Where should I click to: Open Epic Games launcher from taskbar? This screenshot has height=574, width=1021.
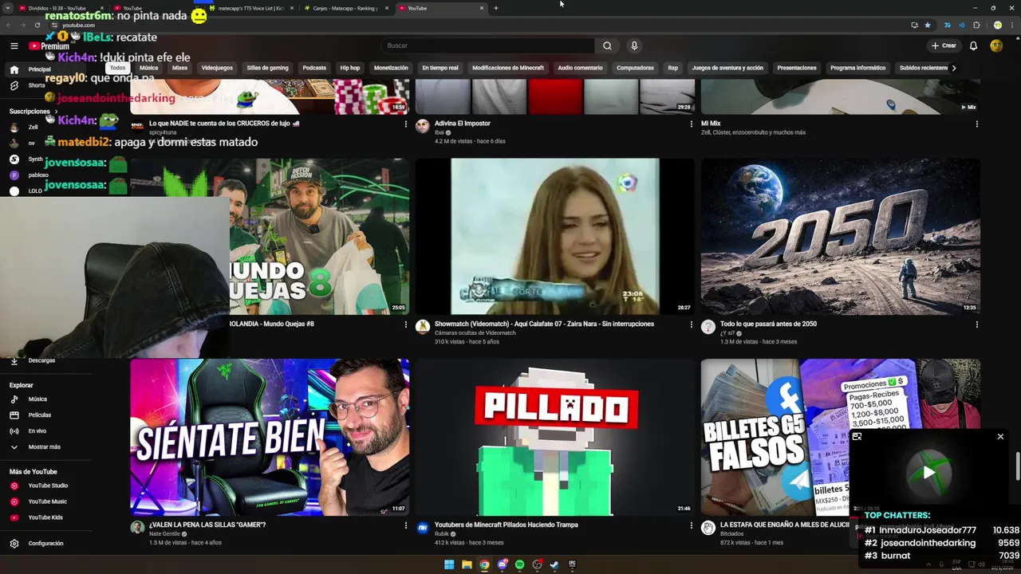(572, 564)
